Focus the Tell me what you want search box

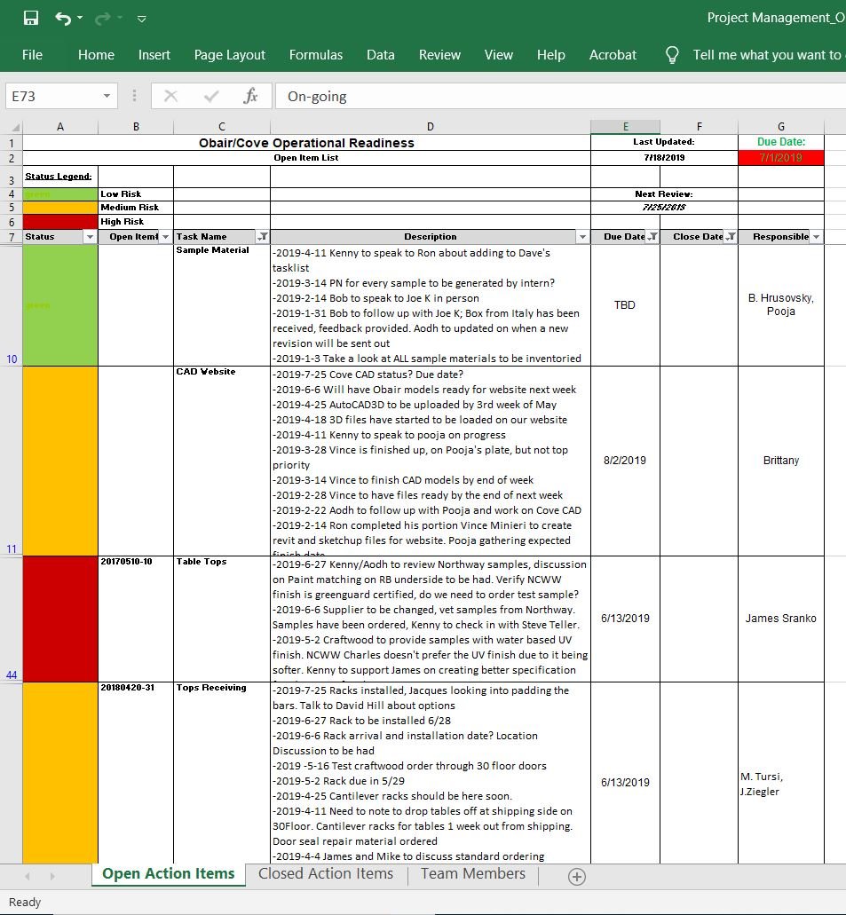click(767, 55)
